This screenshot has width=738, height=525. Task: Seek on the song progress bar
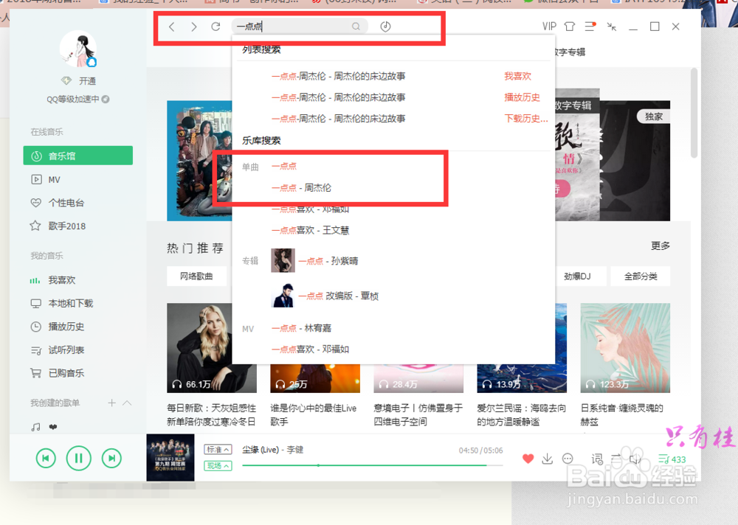point(372,465)
